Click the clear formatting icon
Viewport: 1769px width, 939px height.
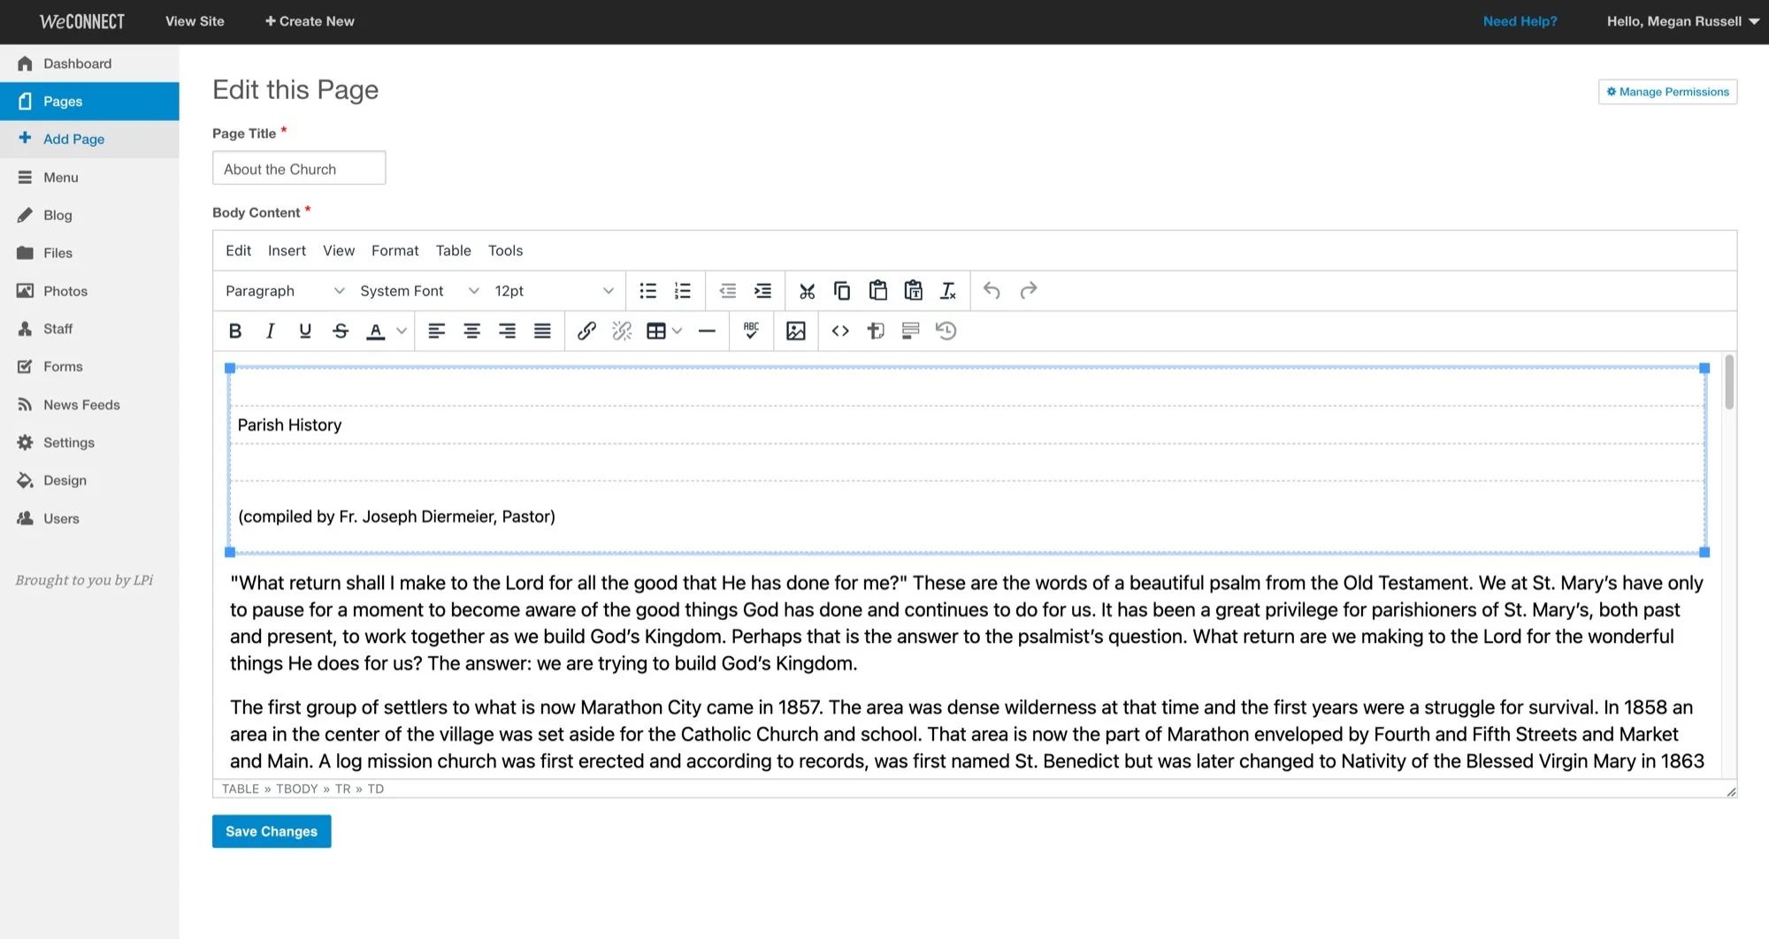point(948,291)
